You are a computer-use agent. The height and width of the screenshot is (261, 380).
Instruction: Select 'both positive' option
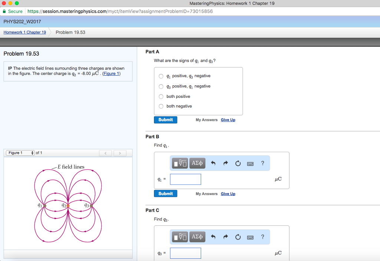(x=161, y=97)
